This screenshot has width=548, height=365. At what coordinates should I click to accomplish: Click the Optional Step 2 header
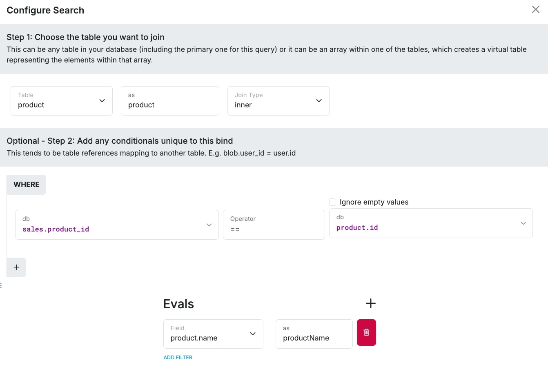(x=120, y=141)
